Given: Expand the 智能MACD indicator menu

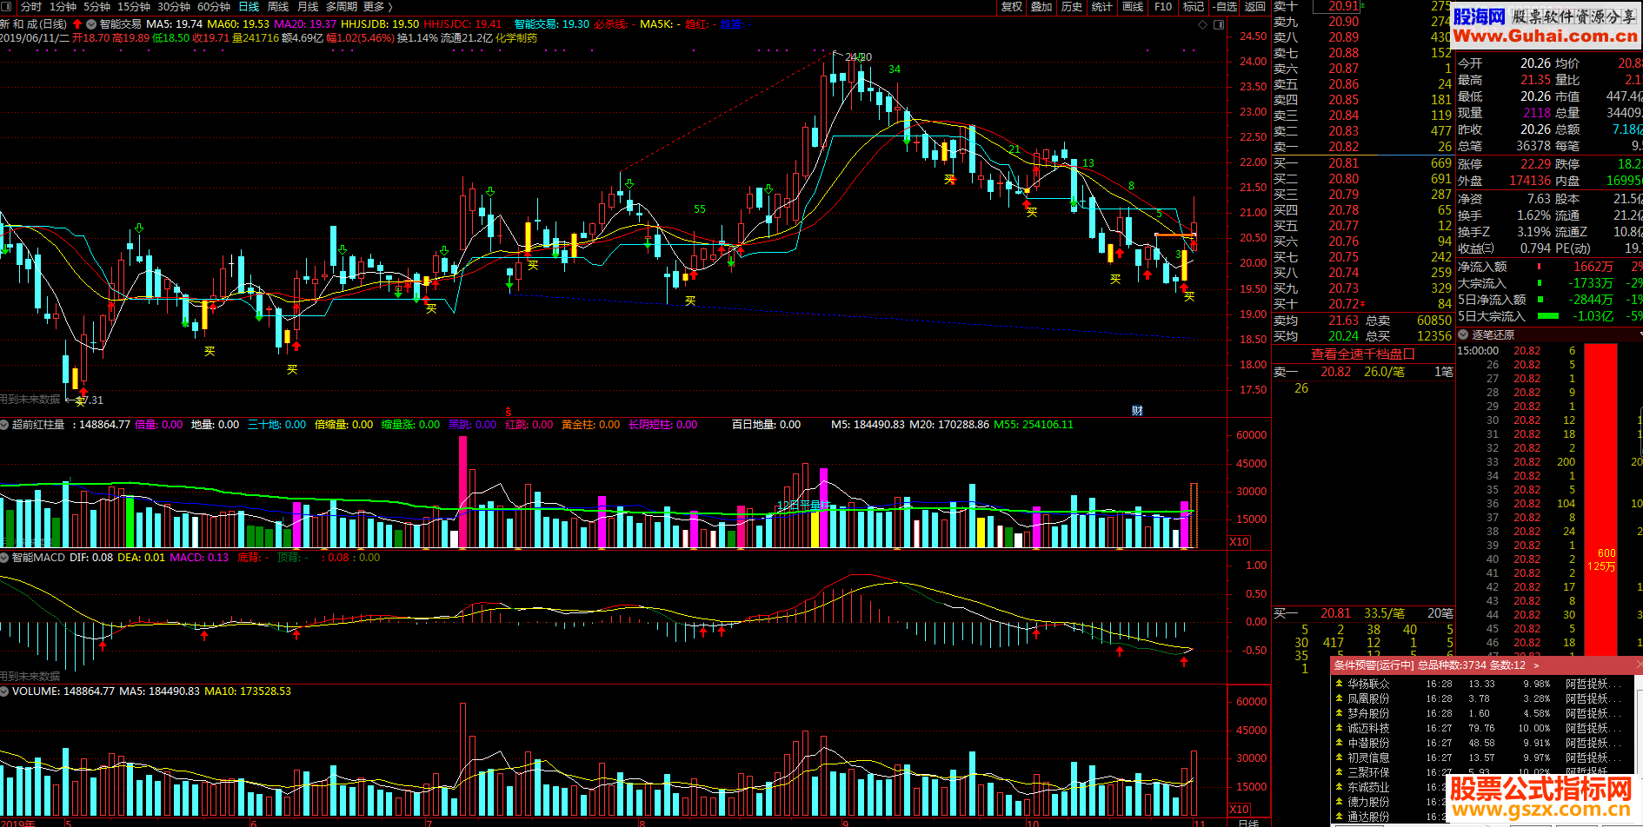Looking at the screenshot, I should [4, 558].
